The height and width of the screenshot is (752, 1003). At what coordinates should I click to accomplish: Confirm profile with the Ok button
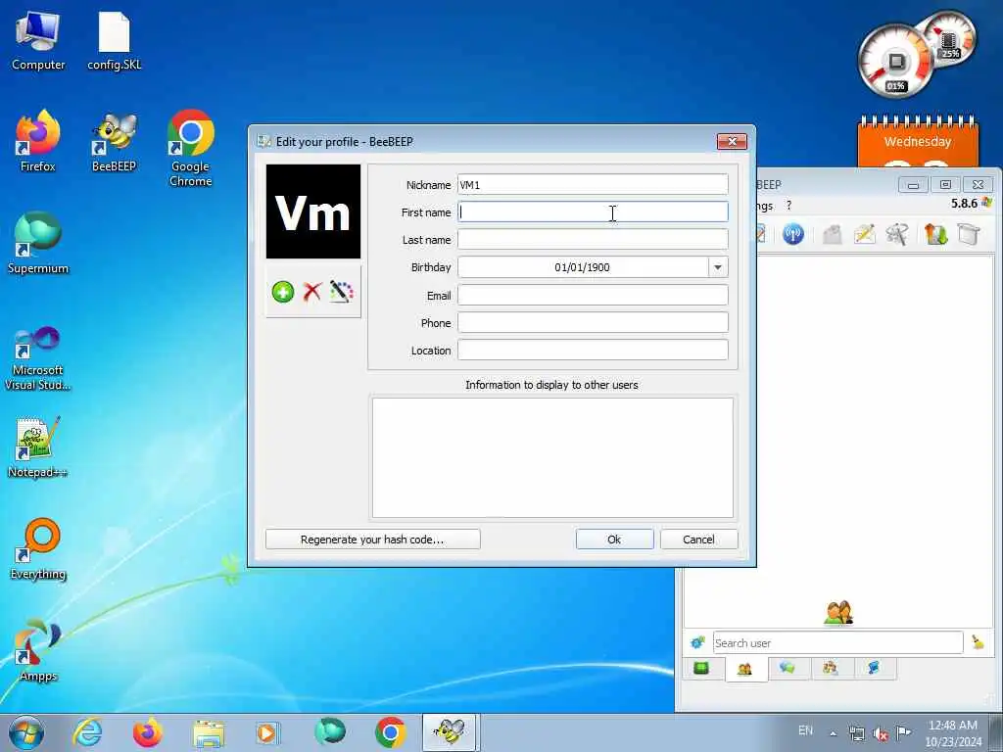(x=614, y=540)
